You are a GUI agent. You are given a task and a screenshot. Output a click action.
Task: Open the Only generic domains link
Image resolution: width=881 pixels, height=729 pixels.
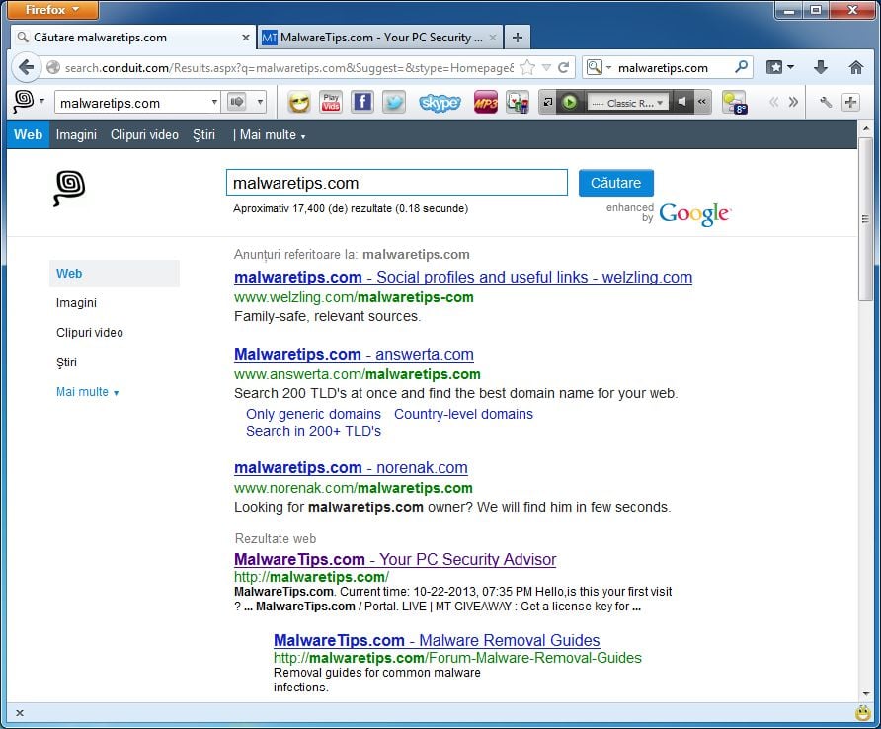click(x=313, y=414)
